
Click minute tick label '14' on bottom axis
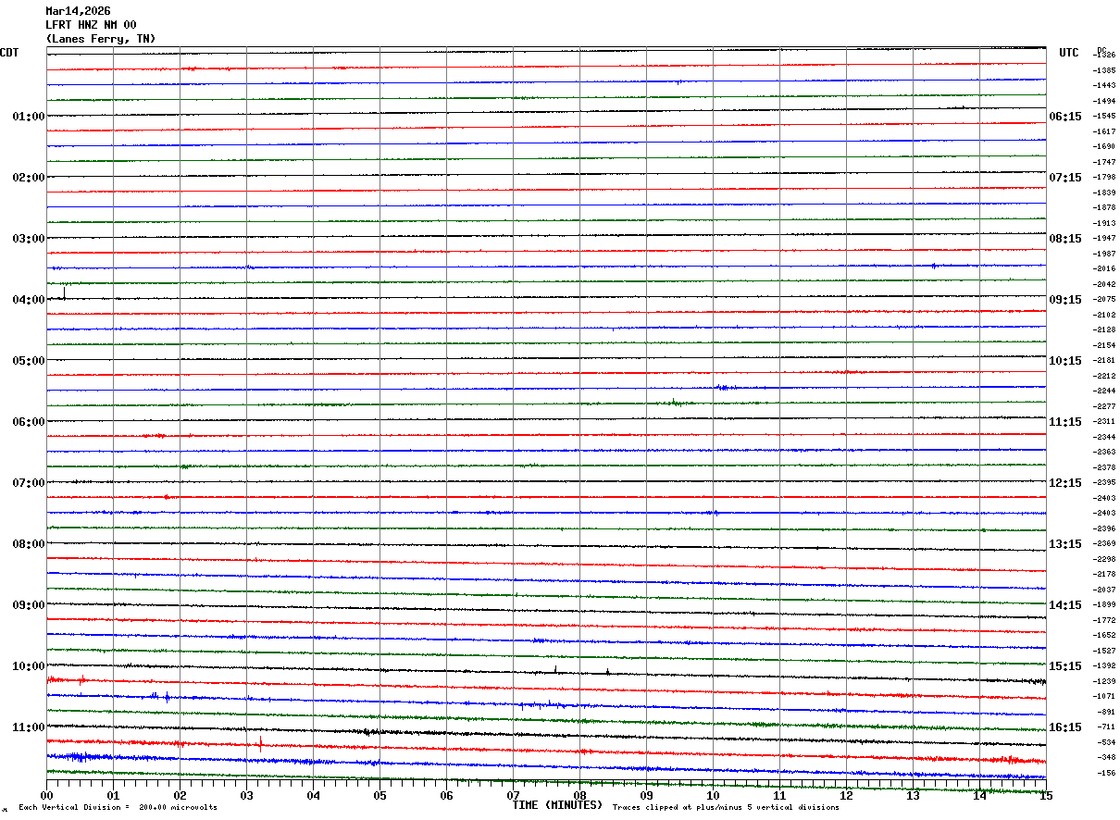(x=979, y=796)
